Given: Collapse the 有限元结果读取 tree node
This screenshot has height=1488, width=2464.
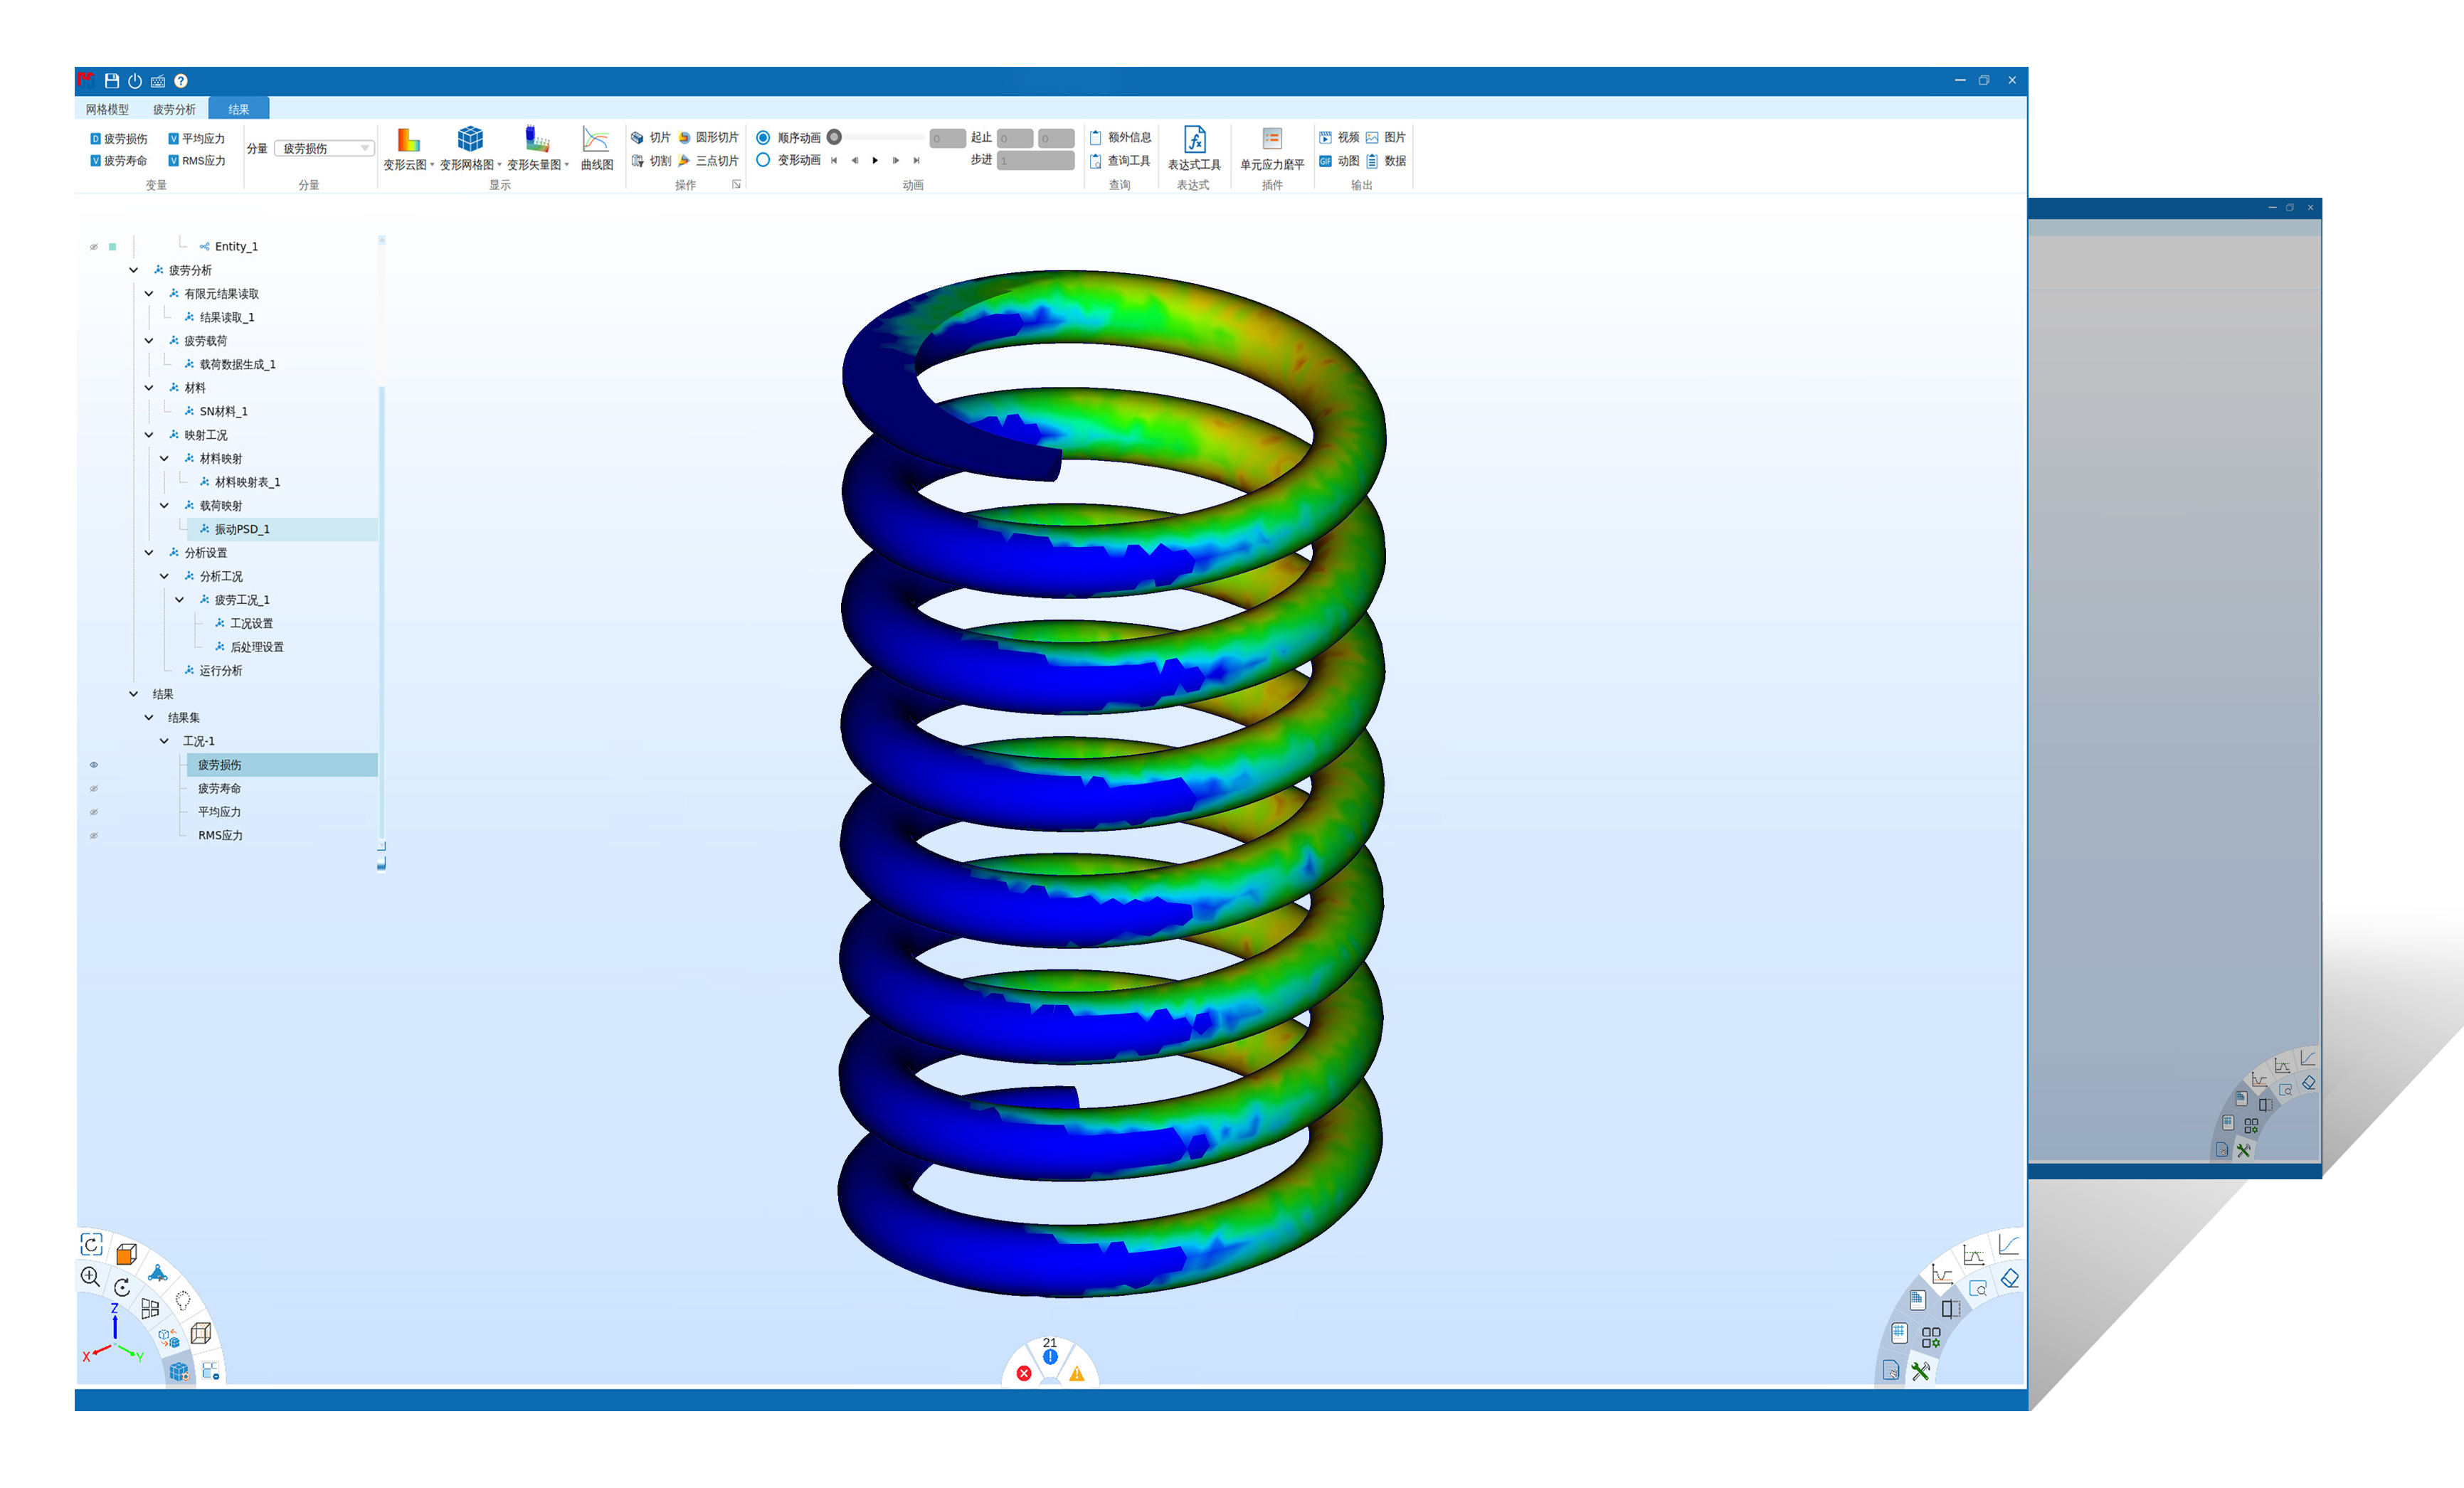Looking at the screenshot, I should 149,294.
